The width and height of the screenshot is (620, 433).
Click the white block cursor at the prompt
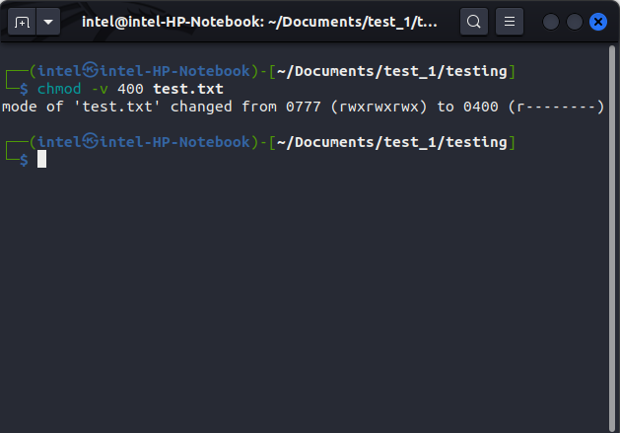coord(42,159)
